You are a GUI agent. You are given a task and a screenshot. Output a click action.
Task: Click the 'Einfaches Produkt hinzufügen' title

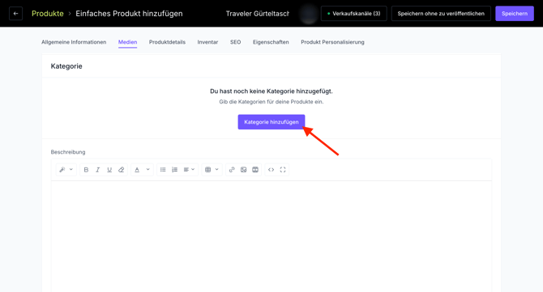point(129,14)
